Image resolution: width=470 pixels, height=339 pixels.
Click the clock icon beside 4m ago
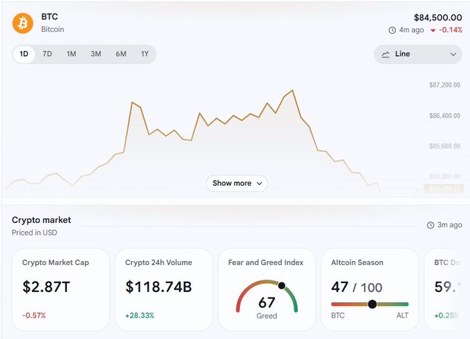392,30
